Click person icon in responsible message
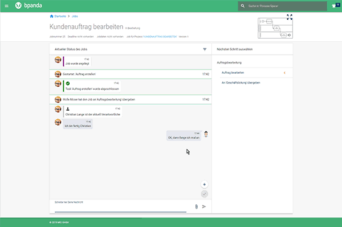Image resolution: width=342 pixels, height=227 pixels. click(68, 109)
